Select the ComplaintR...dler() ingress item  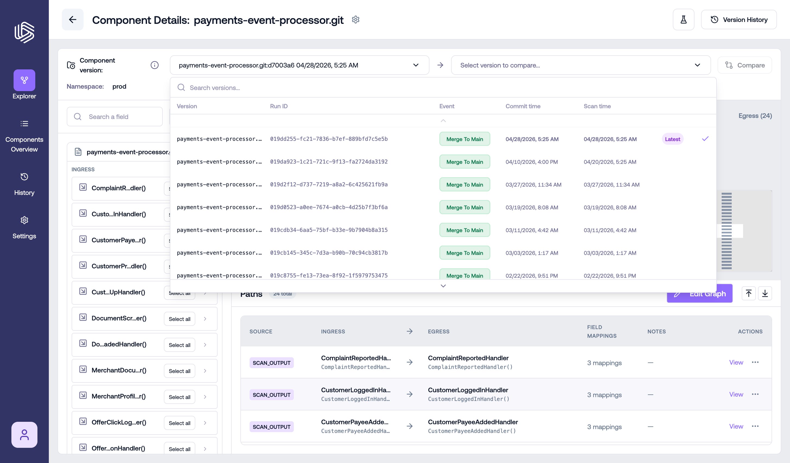point(121,188)
